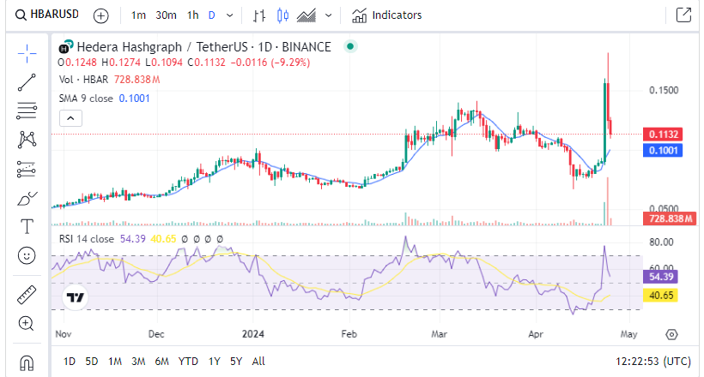Set range to 1D
704x377 pixels.
point(70,362)
